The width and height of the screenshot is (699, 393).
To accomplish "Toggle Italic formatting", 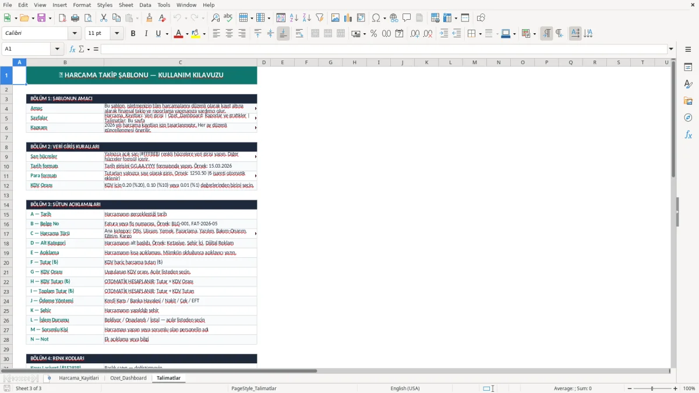I will 146,34.
